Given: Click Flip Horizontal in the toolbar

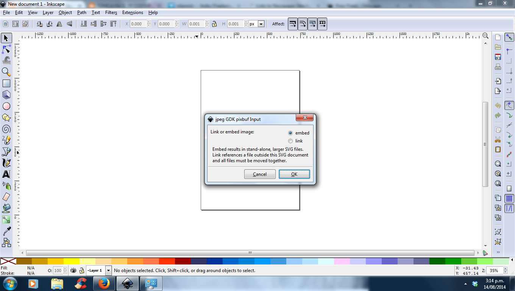Looking at the screenshot, I should 59,24.
